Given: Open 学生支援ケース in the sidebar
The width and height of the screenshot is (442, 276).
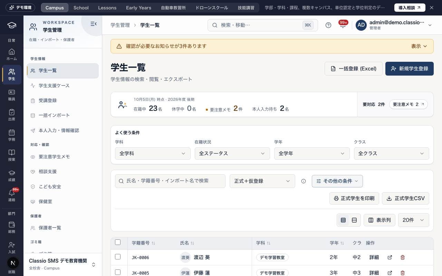Looking at the screenshot, I should (x=63, y=86).
